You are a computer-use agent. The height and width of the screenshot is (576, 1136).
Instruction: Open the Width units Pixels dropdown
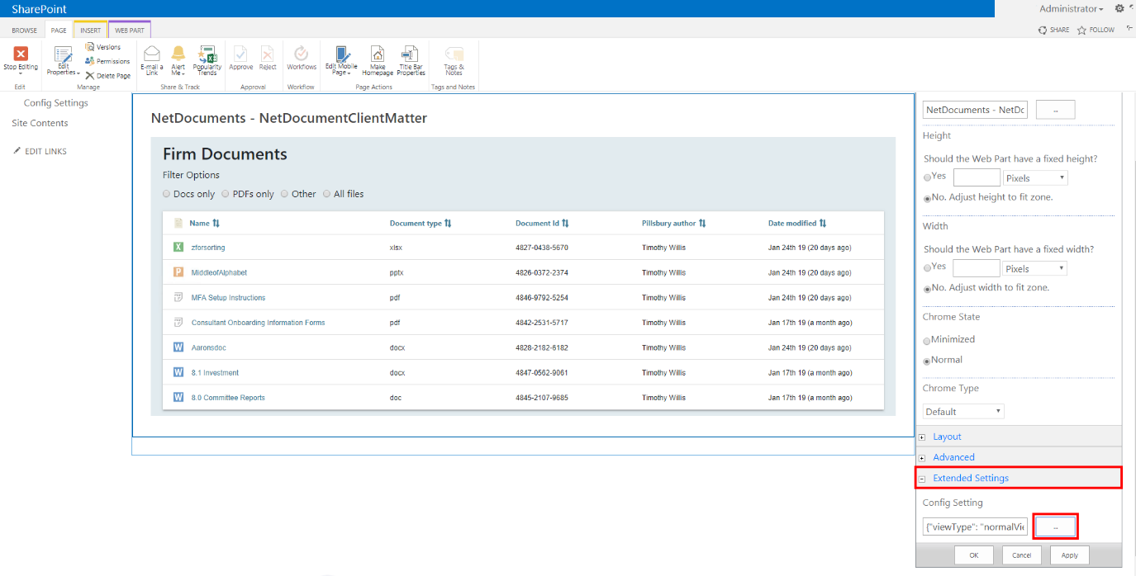tap(1035, 268)
